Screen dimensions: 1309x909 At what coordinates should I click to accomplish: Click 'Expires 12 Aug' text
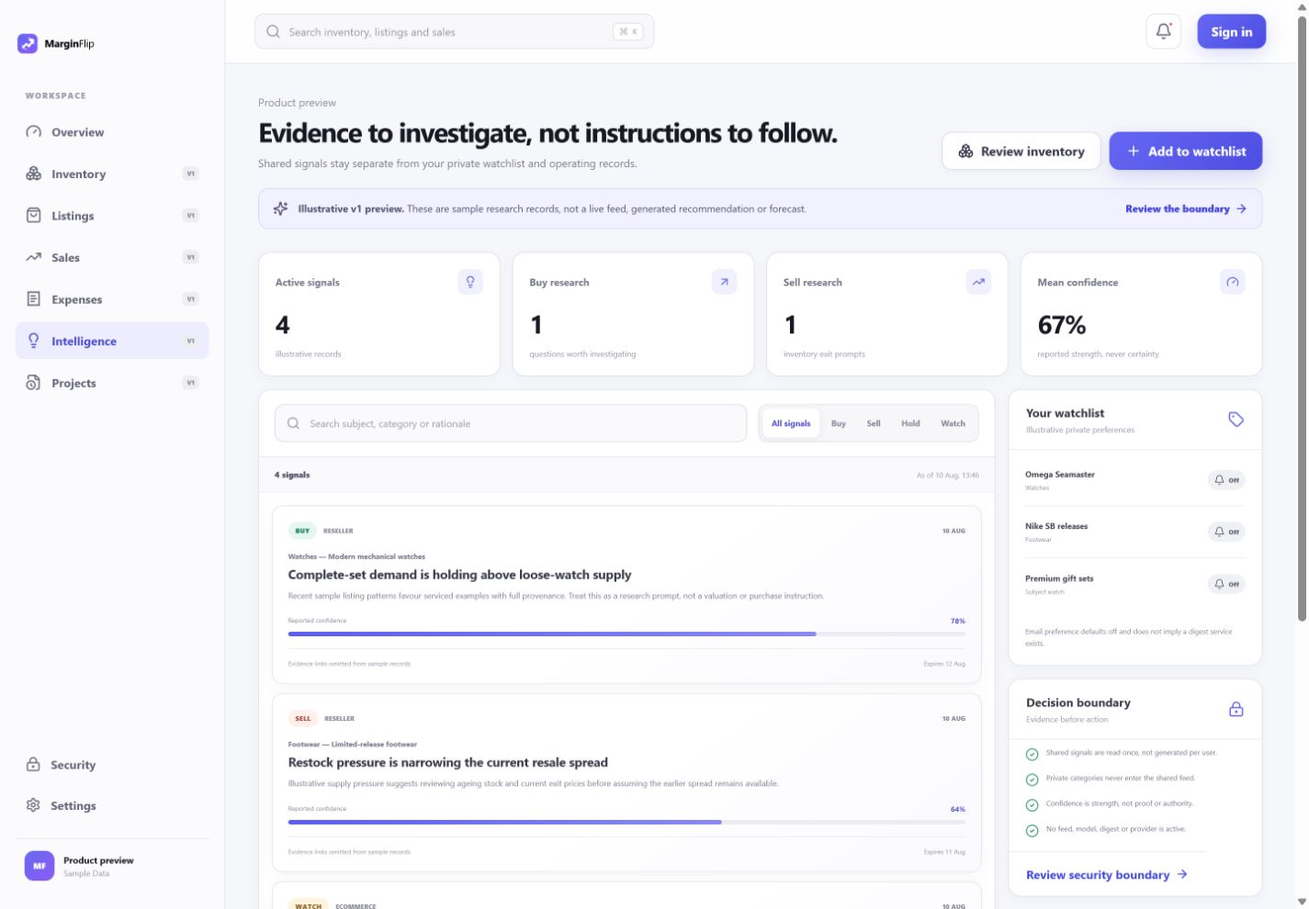pos(944,664)
